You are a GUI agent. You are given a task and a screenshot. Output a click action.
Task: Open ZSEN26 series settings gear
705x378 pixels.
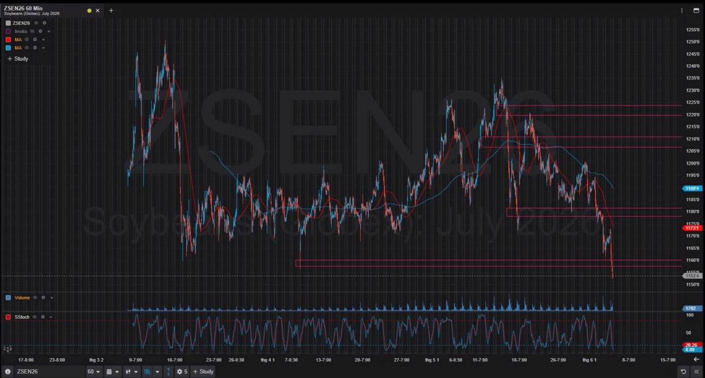point(44,23)
